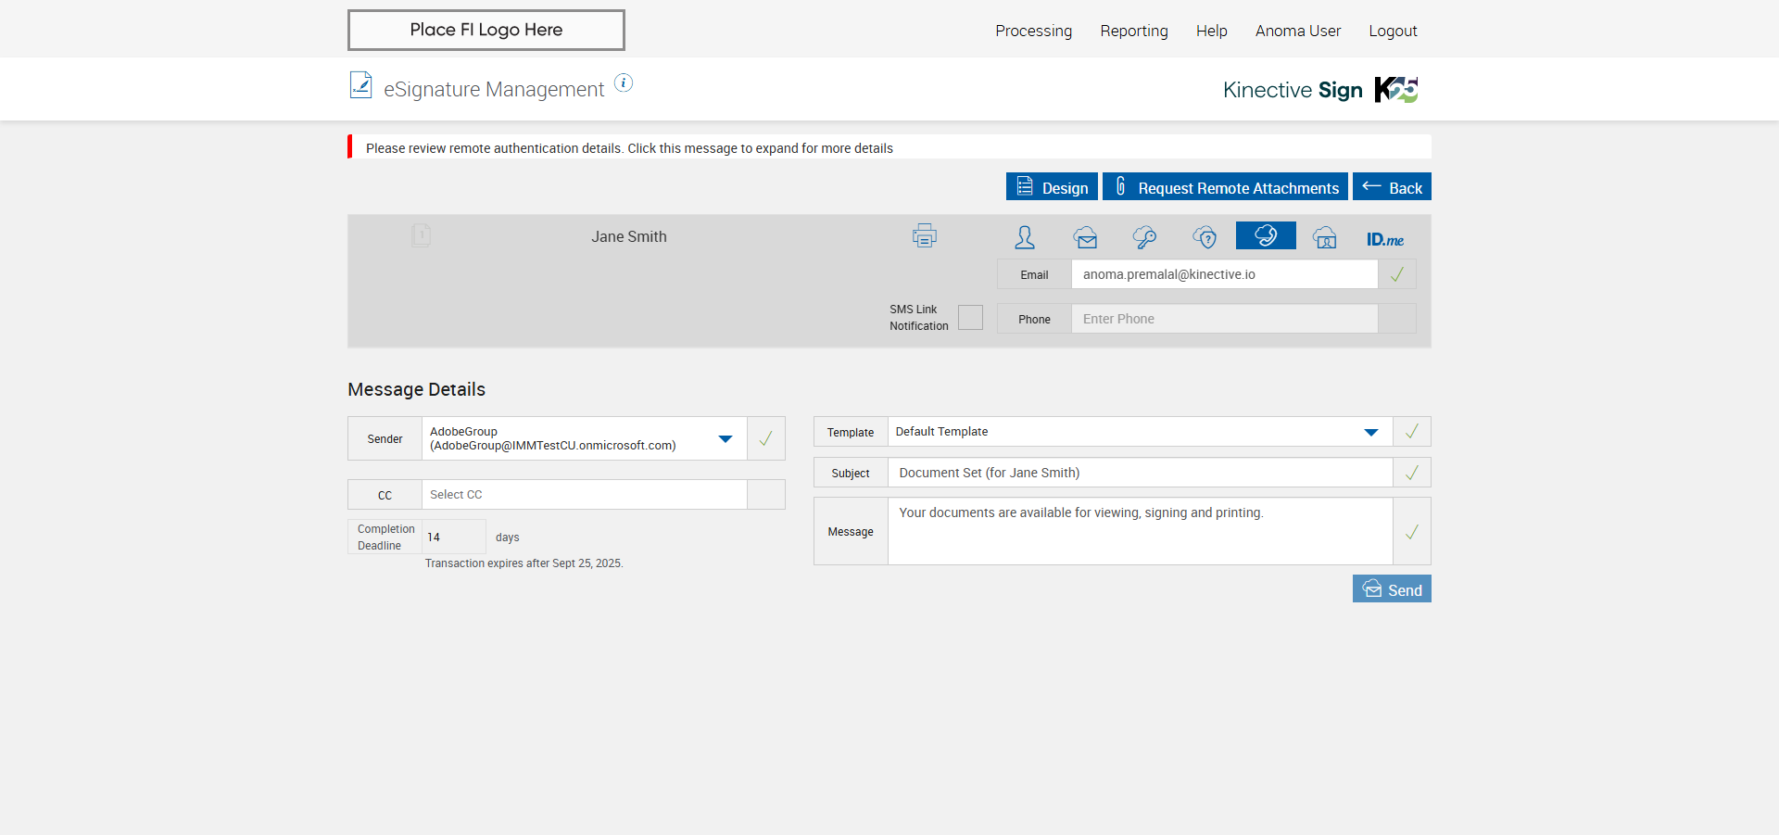Click the Request Remote Attachments button

(1224, 187)
